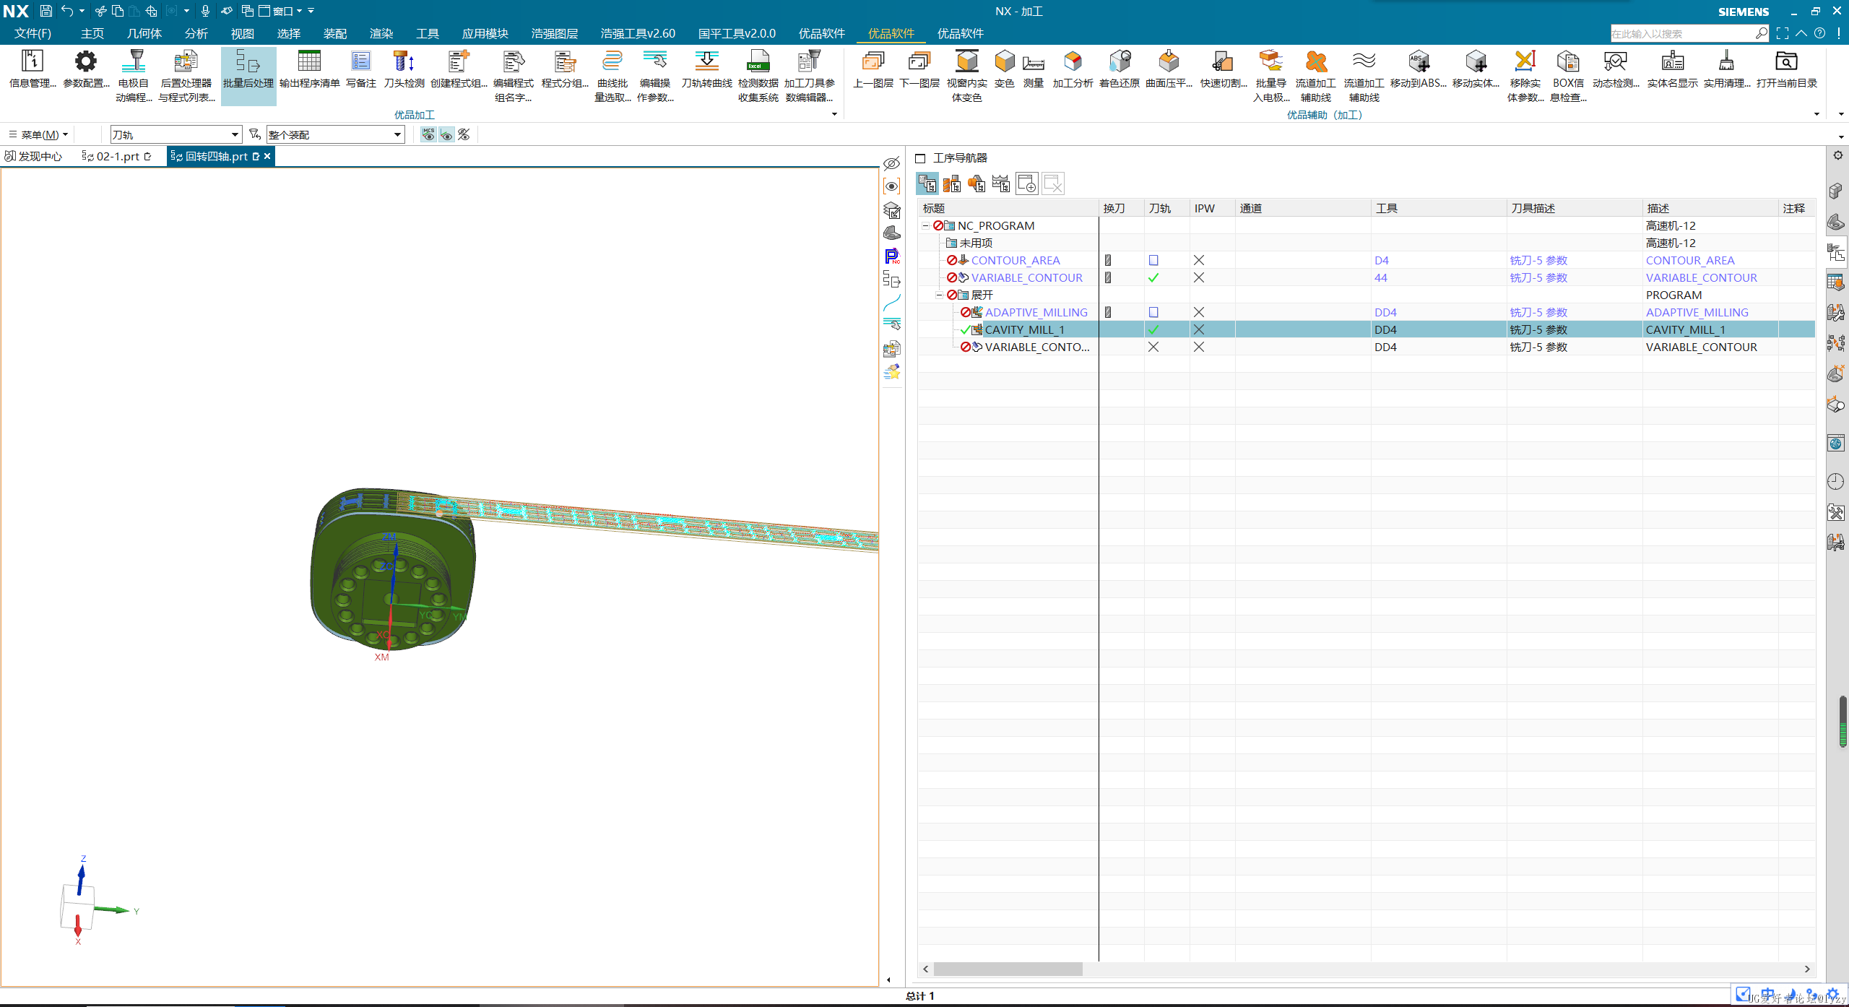Open 加工分析 tool

tap(1073, 70)
